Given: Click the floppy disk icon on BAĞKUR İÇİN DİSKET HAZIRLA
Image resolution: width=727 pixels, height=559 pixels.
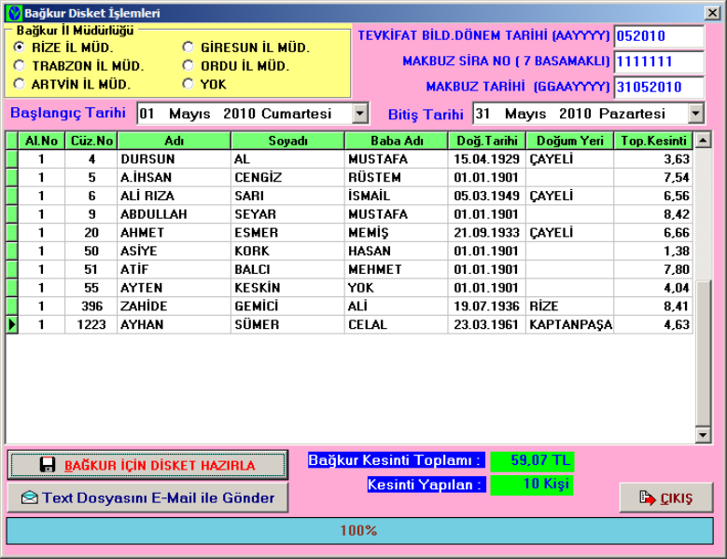Looking at the screenshot, I should [x=48, y=465].
